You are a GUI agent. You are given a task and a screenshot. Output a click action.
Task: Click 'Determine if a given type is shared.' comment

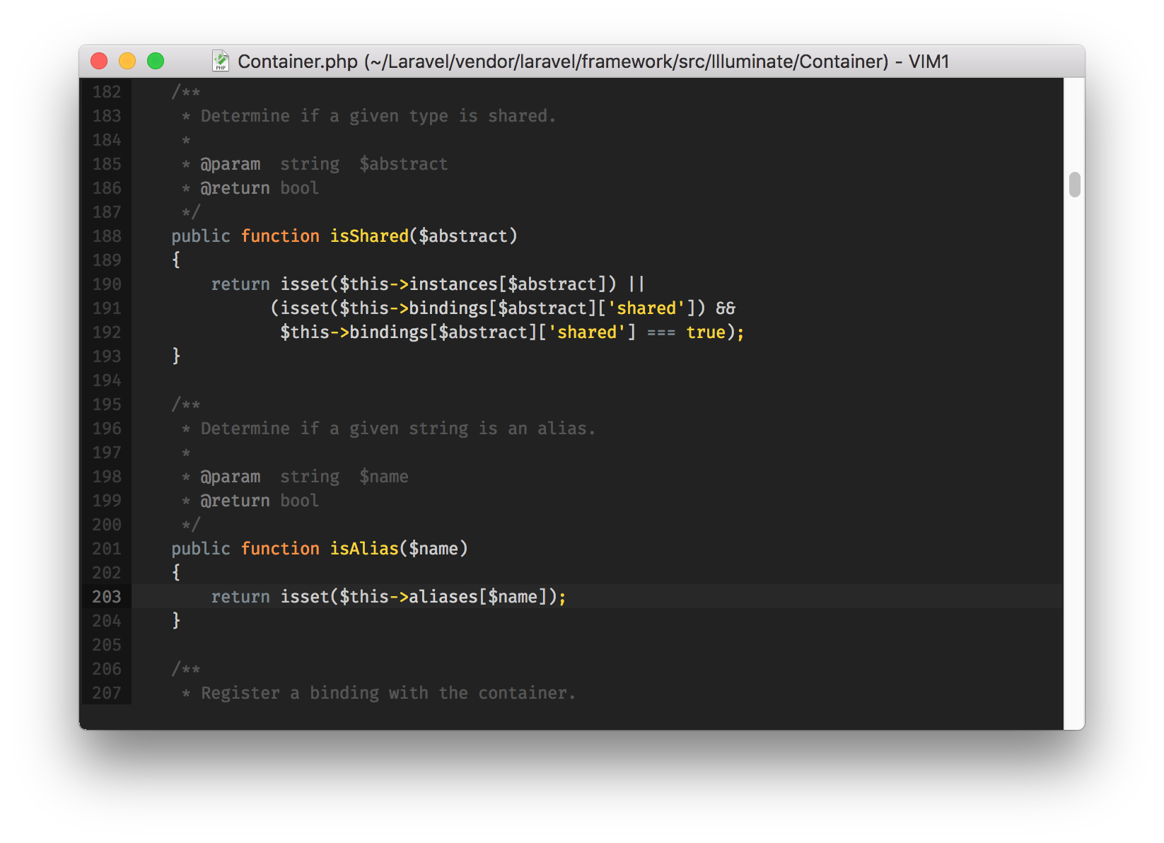point(378,116)
